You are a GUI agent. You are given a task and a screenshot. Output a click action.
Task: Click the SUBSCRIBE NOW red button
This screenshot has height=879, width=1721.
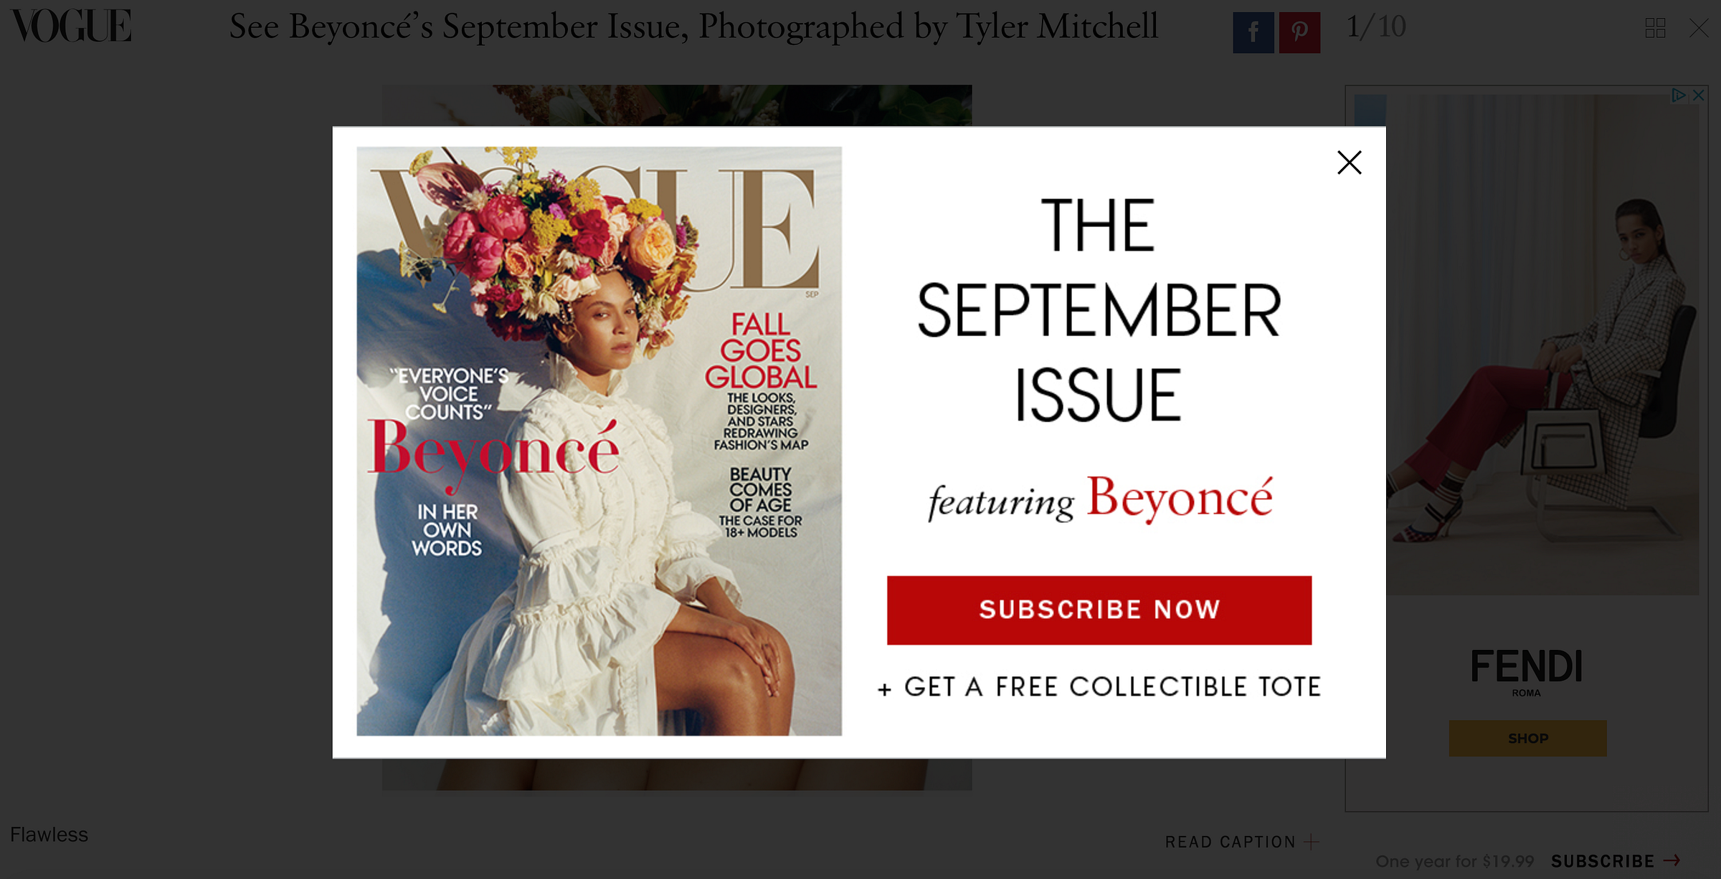click(1099, 610)
